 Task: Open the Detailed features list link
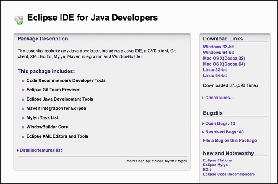point(41,150)
